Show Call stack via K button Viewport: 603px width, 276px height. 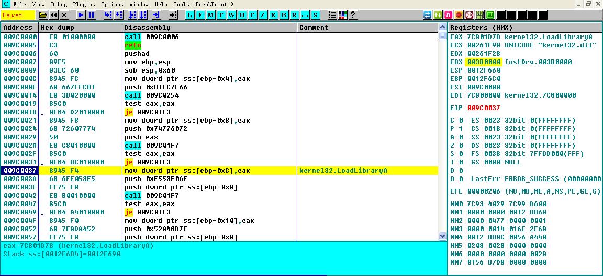[273, 15]
